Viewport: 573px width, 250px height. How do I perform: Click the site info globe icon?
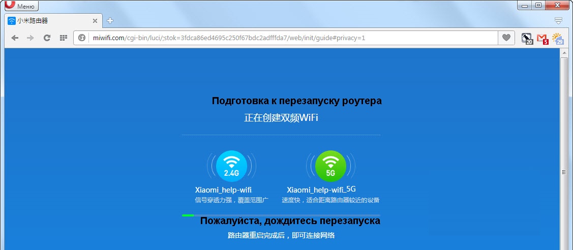(x=82, y=38)
